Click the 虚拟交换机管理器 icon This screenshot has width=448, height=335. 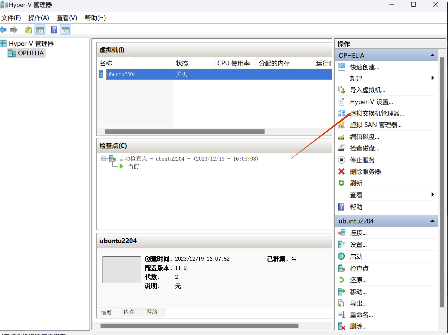(341, 113)
